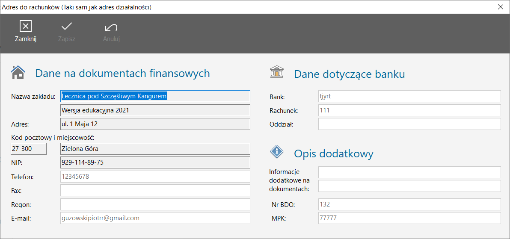Click the house icon beside Dane na dokumentach finansowych
This screenshot has height=239, width=510.
[x=18, y=72]
